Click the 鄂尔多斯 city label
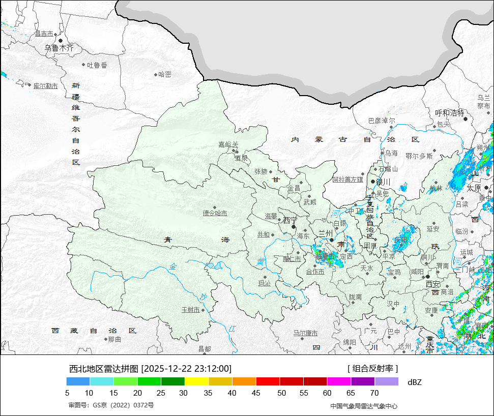Viewport: 494px width, 416px height. tap(419, 156)
